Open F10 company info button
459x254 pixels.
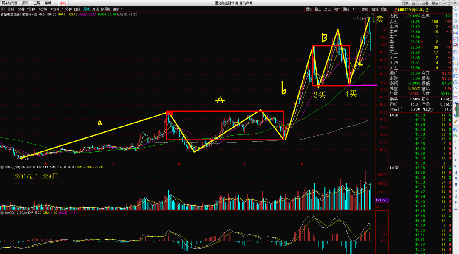356,9
